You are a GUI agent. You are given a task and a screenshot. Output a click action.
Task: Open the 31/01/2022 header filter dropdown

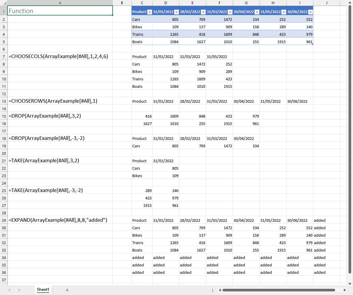coord(176,12)
